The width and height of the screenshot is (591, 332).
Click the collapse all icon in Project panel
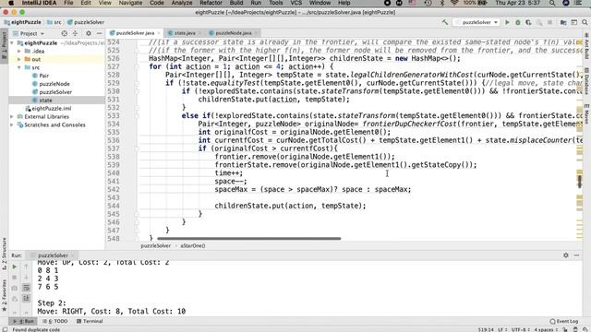tap(75, 33)
